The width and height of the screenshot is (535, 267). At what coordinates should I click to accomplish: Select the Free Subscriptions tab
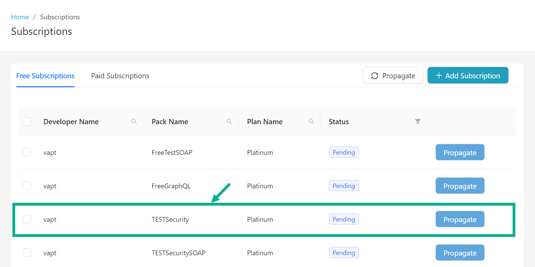[x=45, y=76]
